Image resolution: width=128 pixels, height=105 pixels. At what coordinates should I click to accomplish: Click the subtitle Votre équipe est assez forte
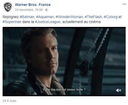(x=64, y=89)
